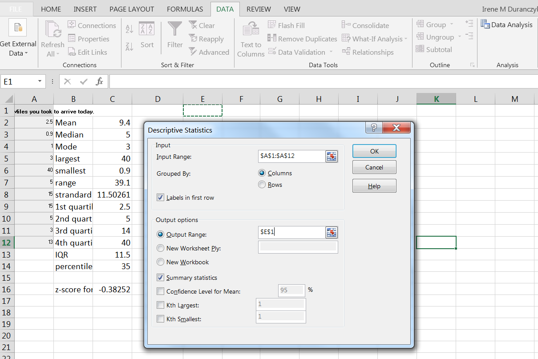
Task: Click Edit Links in Connections group
Action: tap(87, 52)
